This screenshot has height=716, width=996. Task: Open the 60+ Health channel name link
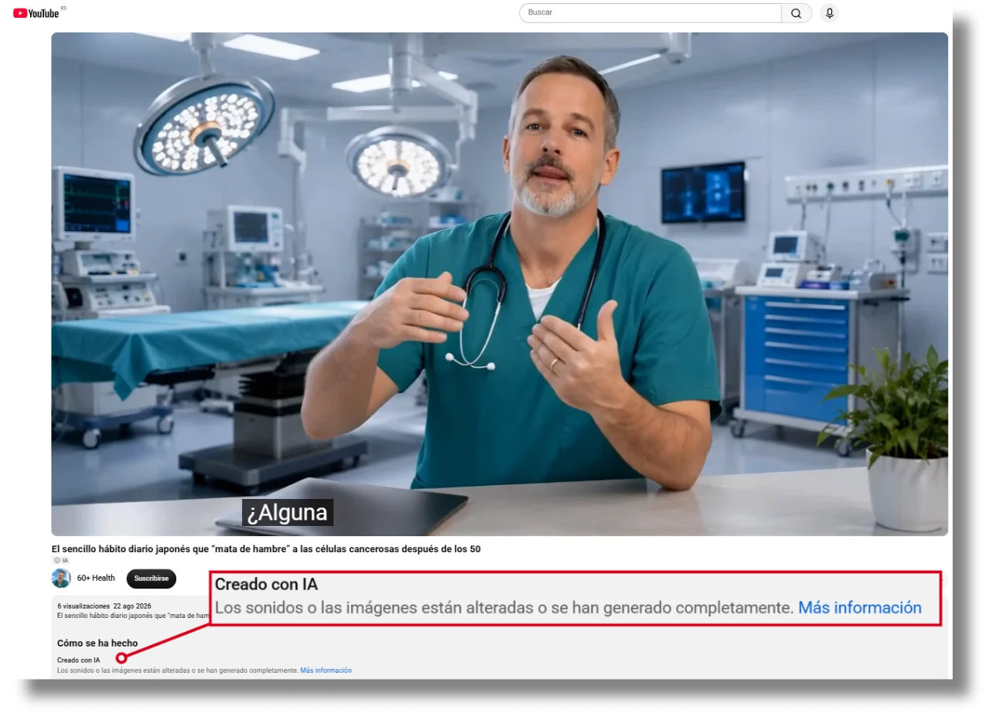[x=96, y=578]
